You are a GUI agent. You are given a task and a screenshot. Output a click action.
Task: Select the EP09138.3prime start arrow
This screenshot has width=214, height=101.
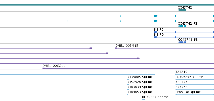[x=176, y=94]
